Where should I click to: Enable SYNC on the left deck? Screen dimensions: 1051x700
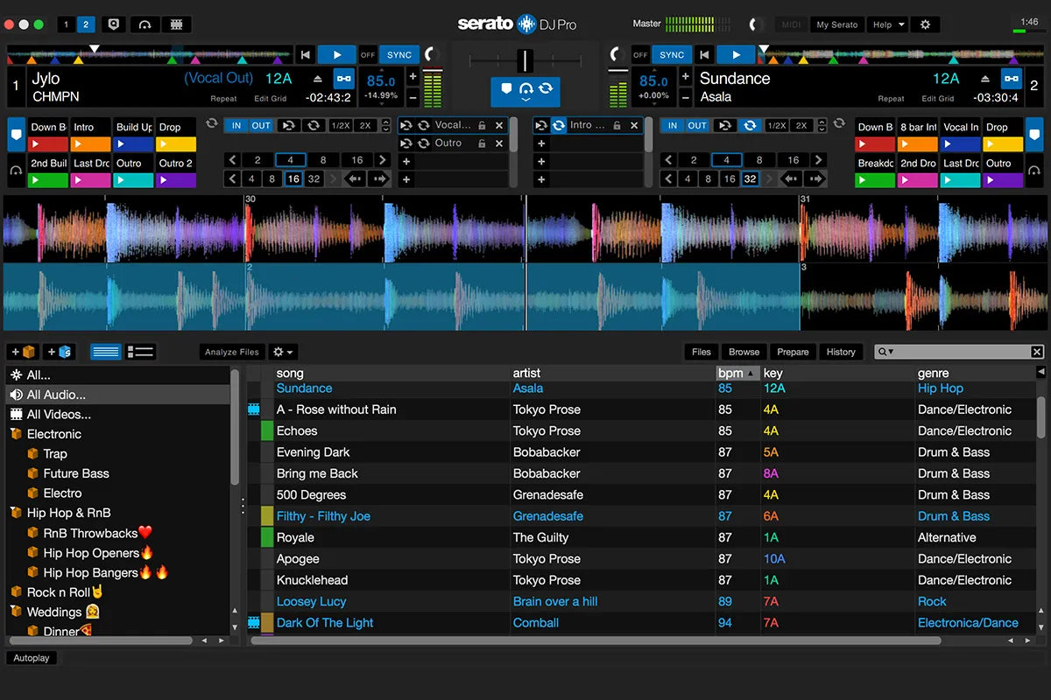pos(399,54)
